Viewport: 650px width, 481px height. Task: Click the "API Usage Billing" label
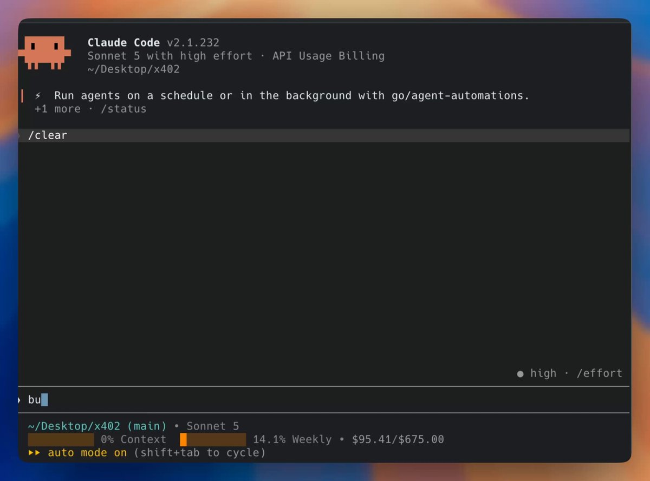329,56
